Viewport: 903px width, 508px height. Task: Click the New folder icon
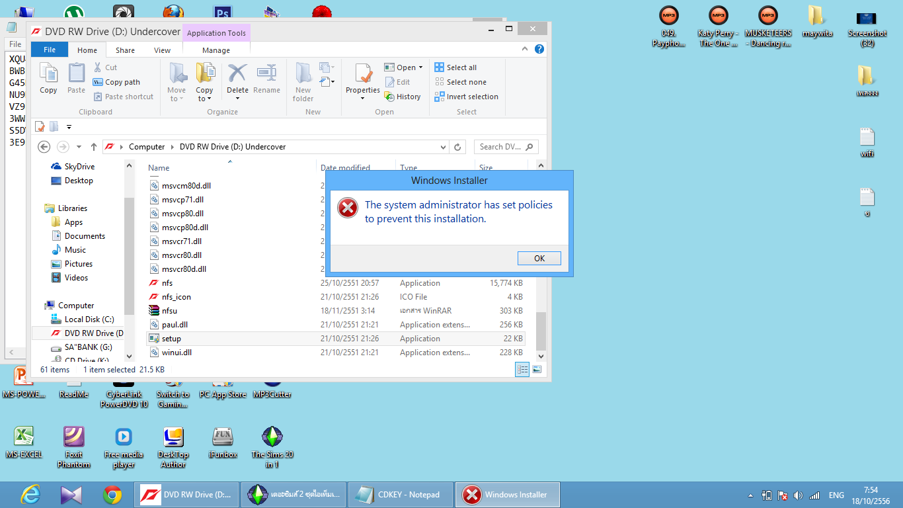click(x=303, y=81)
